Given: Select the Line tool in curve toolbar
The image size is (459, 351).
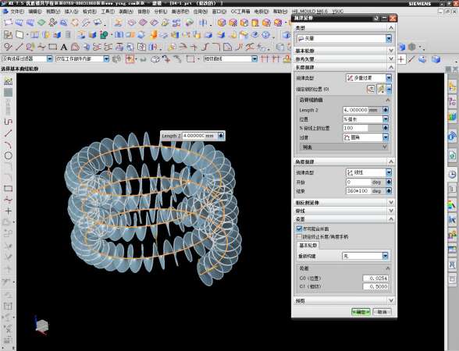Looking at the screenshot, I should tap(20, 47).
